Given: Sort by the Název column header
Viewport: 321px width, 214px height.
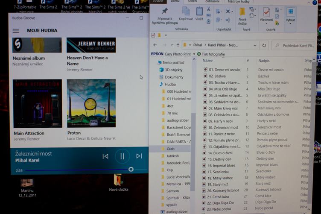Looking at the screenshot, I should [208, 61].
